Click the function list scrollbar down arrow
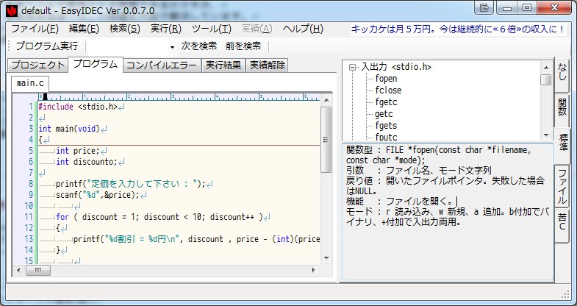The image size is (577, 306). pos(546,135)
